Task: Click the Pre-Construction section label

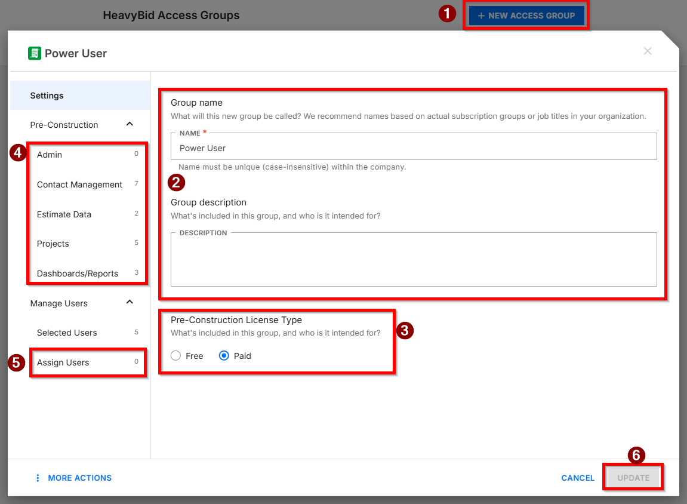Action: point(64,125)
